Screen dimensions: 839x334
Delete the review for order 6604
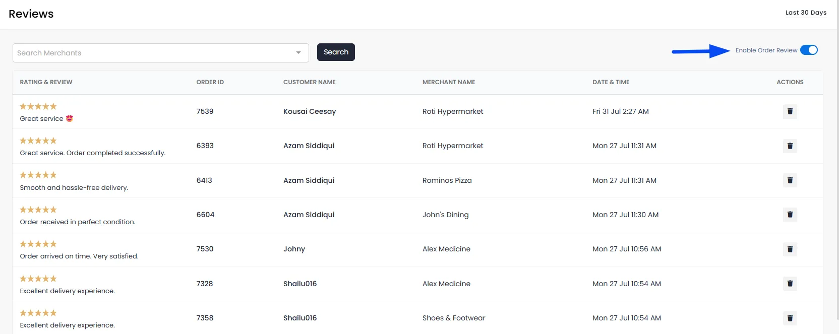coord(790,215)
